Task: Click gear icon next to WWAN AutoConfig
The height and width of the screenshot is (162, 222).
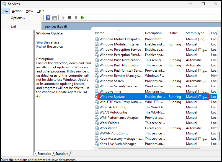Action: pos(97,133)
